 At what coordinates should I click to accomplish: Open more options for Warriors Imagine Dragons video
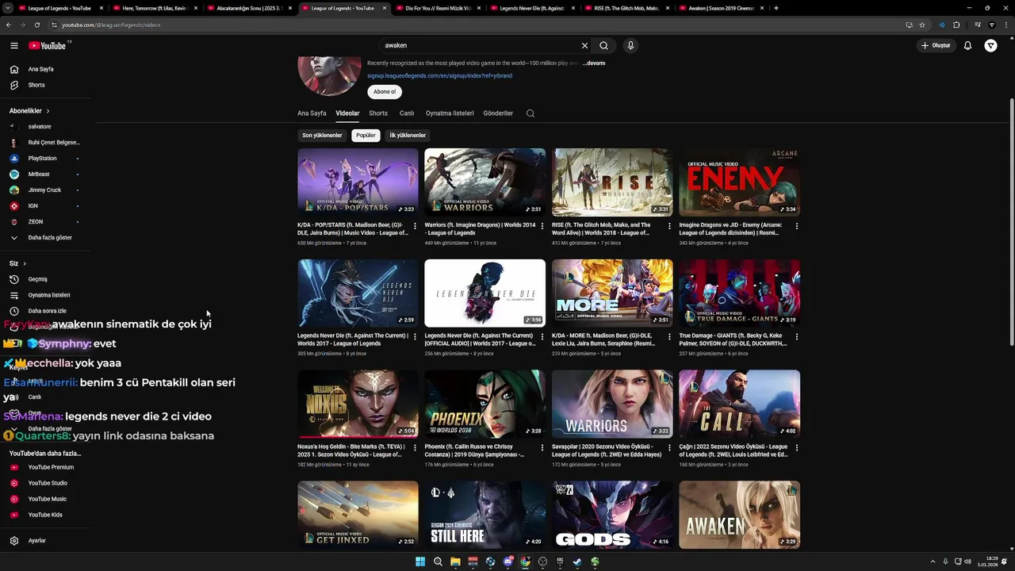[542, 226]
